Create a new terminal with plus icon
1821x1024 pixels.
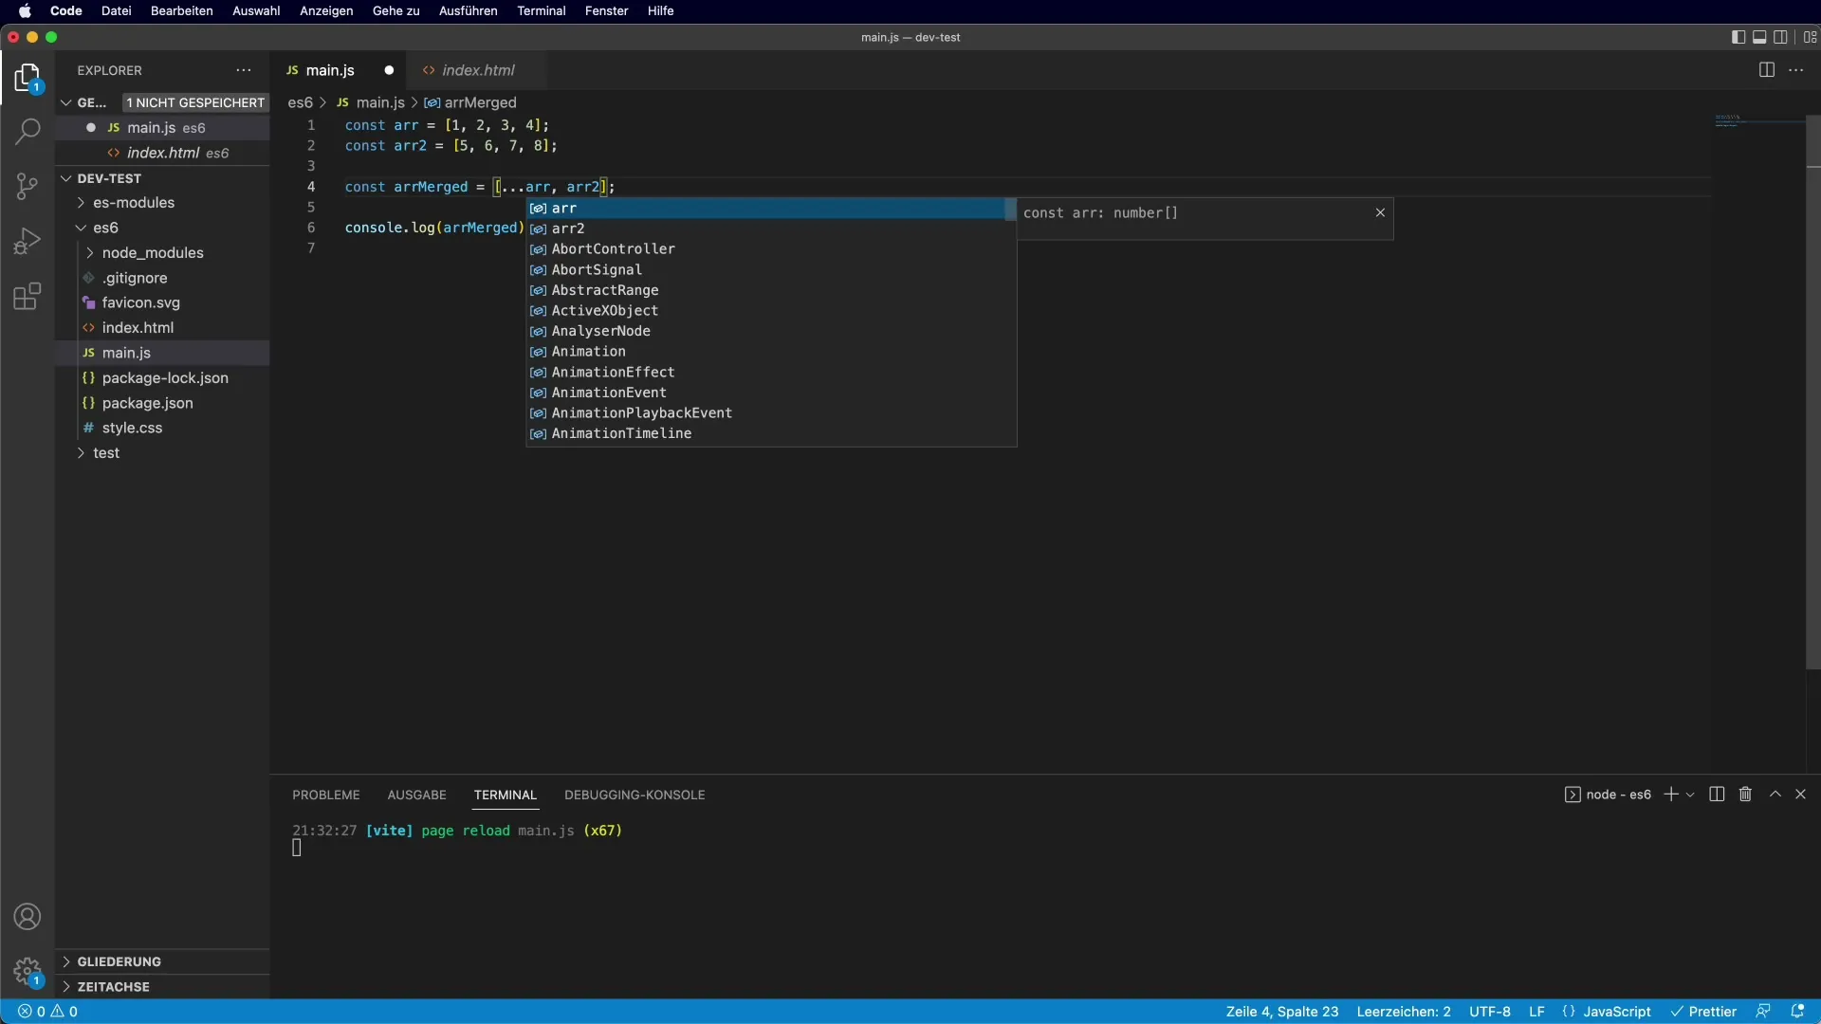coord(1671,795)
